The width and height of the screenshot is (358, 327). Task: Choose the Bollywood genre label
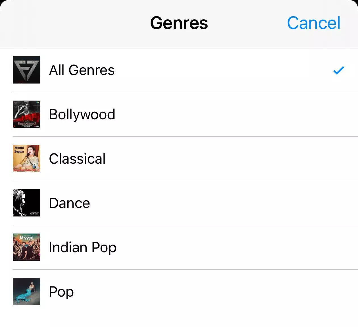82,114
